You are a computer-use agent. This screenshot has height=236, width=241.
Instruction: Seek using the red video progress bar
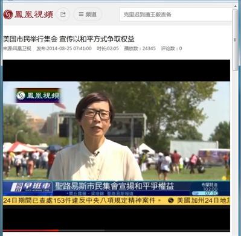[117, 231]
